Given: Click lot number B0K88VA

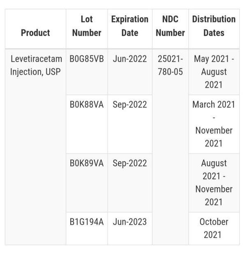Looking at the screenshot, I should 87,104.
